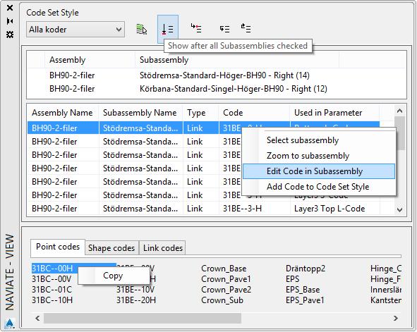Screen dimensions: 417x332
Task: Choose Add Code to Code Set Style
Action: [319, 187]
